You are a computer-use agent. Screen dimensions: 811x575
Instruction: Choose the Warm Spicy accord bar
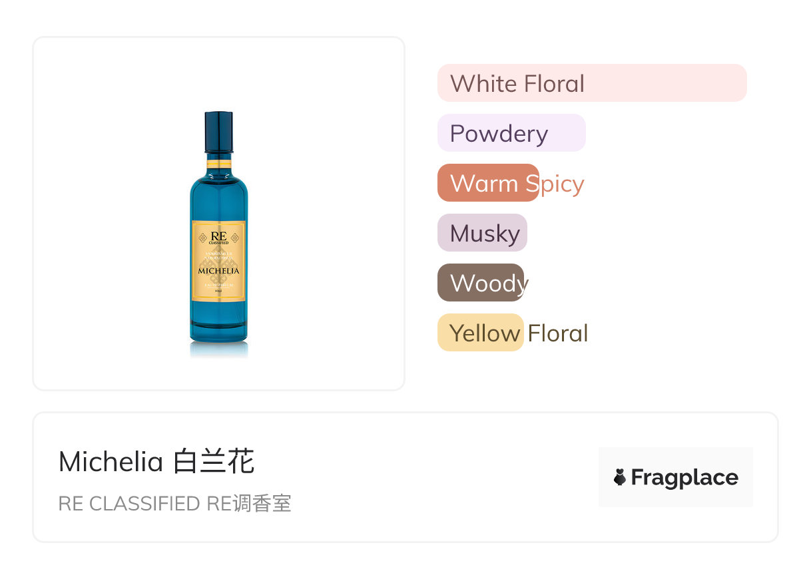coord(487,183)
